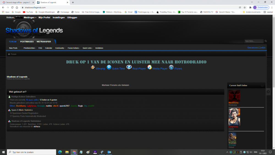Click the Media Player stream icon
The width and height of the screenshot is (275, 155).
(150, 67)
